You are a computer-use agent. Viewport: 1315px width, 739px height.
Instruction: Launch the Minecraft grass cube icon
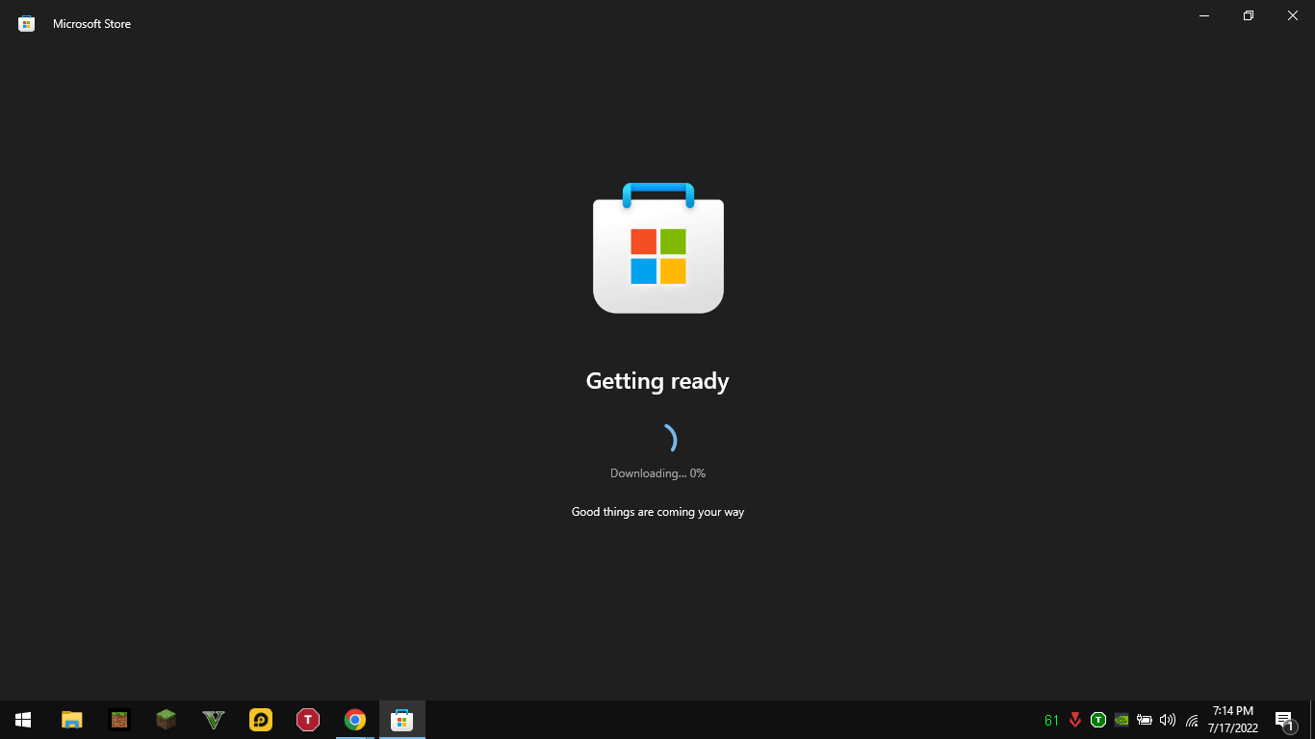[x=167, y=720]
